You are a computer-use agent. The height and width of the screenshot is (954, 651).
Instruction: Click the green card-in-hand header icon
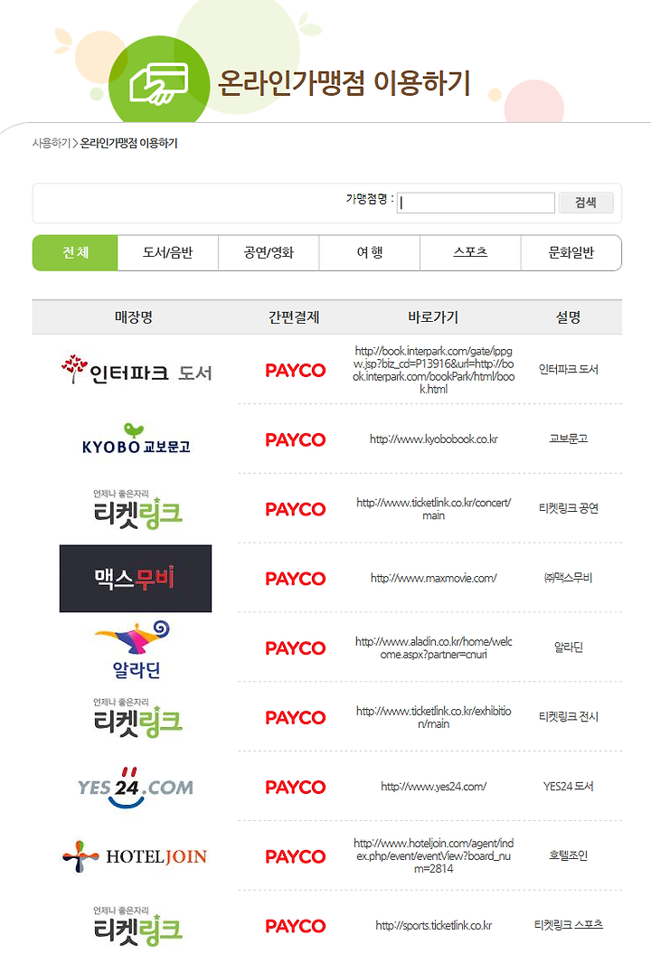coord(159,83)
